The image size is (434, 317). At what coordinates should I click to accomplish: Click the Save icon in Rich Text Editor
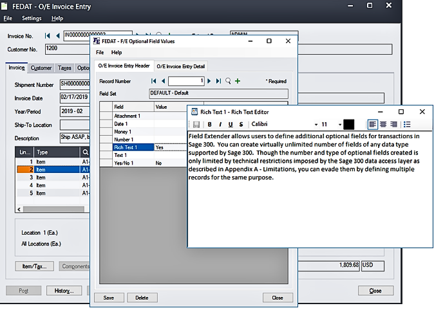point(196,124)
